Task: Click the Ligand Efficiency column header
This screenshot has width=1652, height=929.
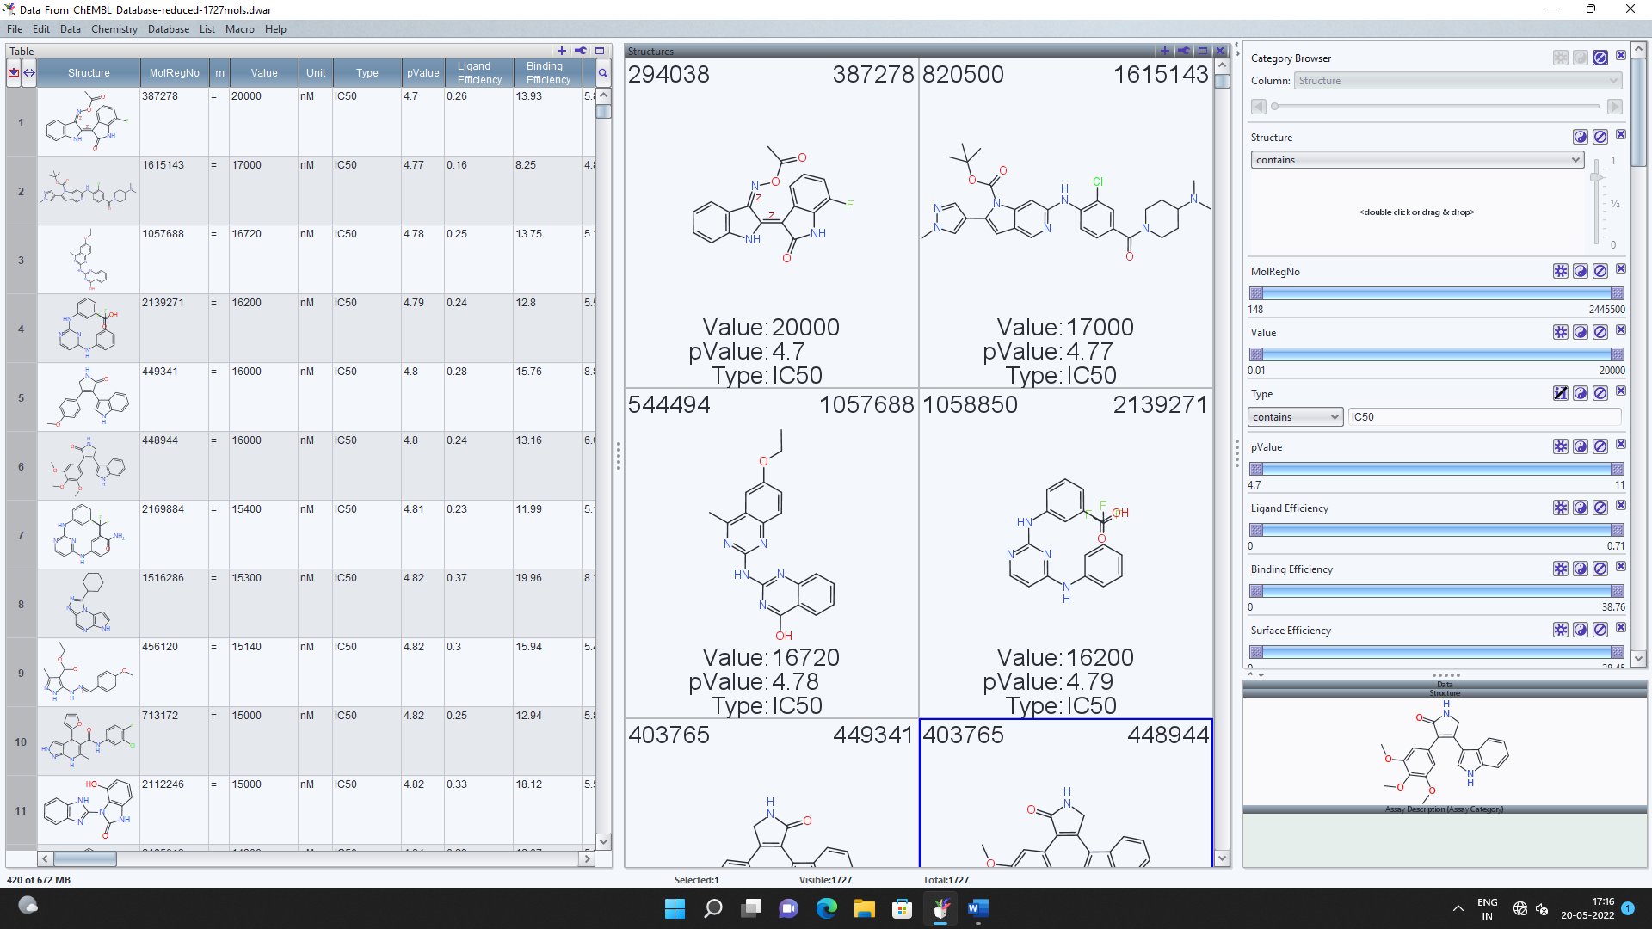Action: pos(478,73)
